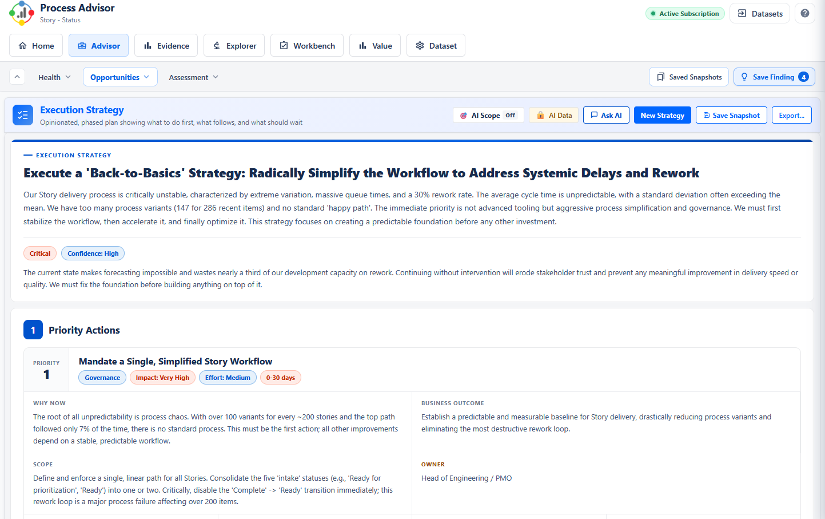Open the Workbench tab
The height and width of the screenshot is (519, 825).
pos(307,46)
